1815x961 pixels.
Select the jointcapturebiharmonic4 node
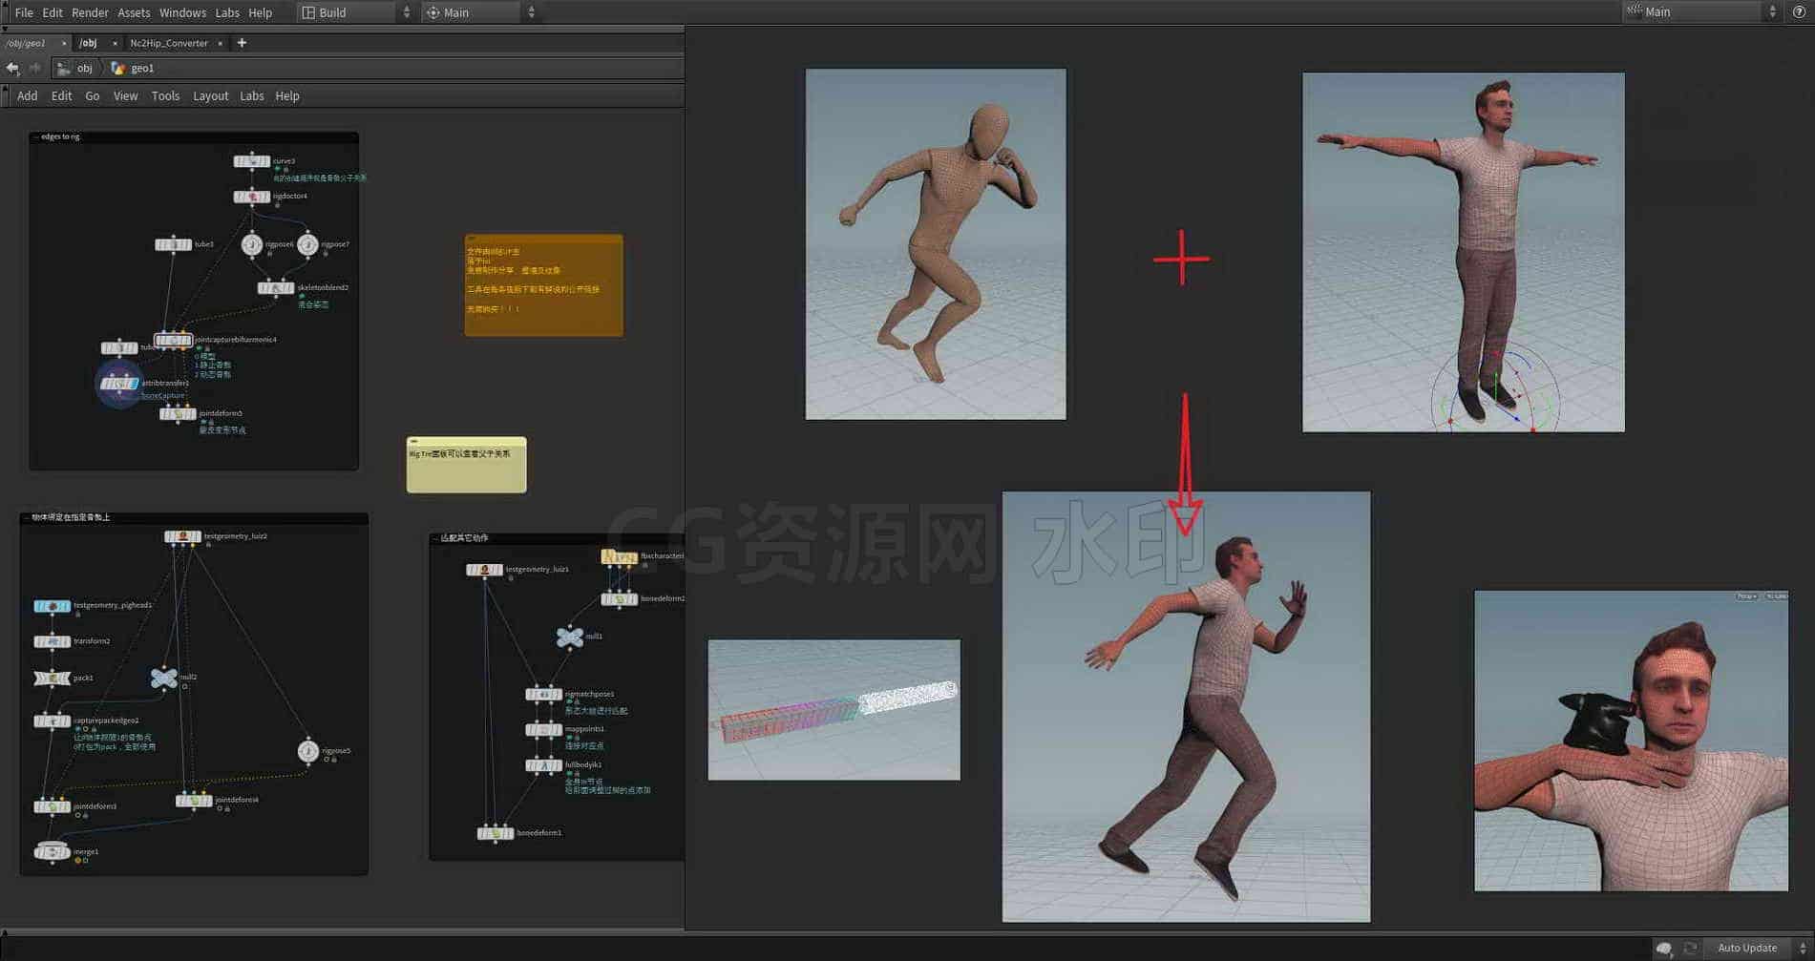tap(174, 340)
